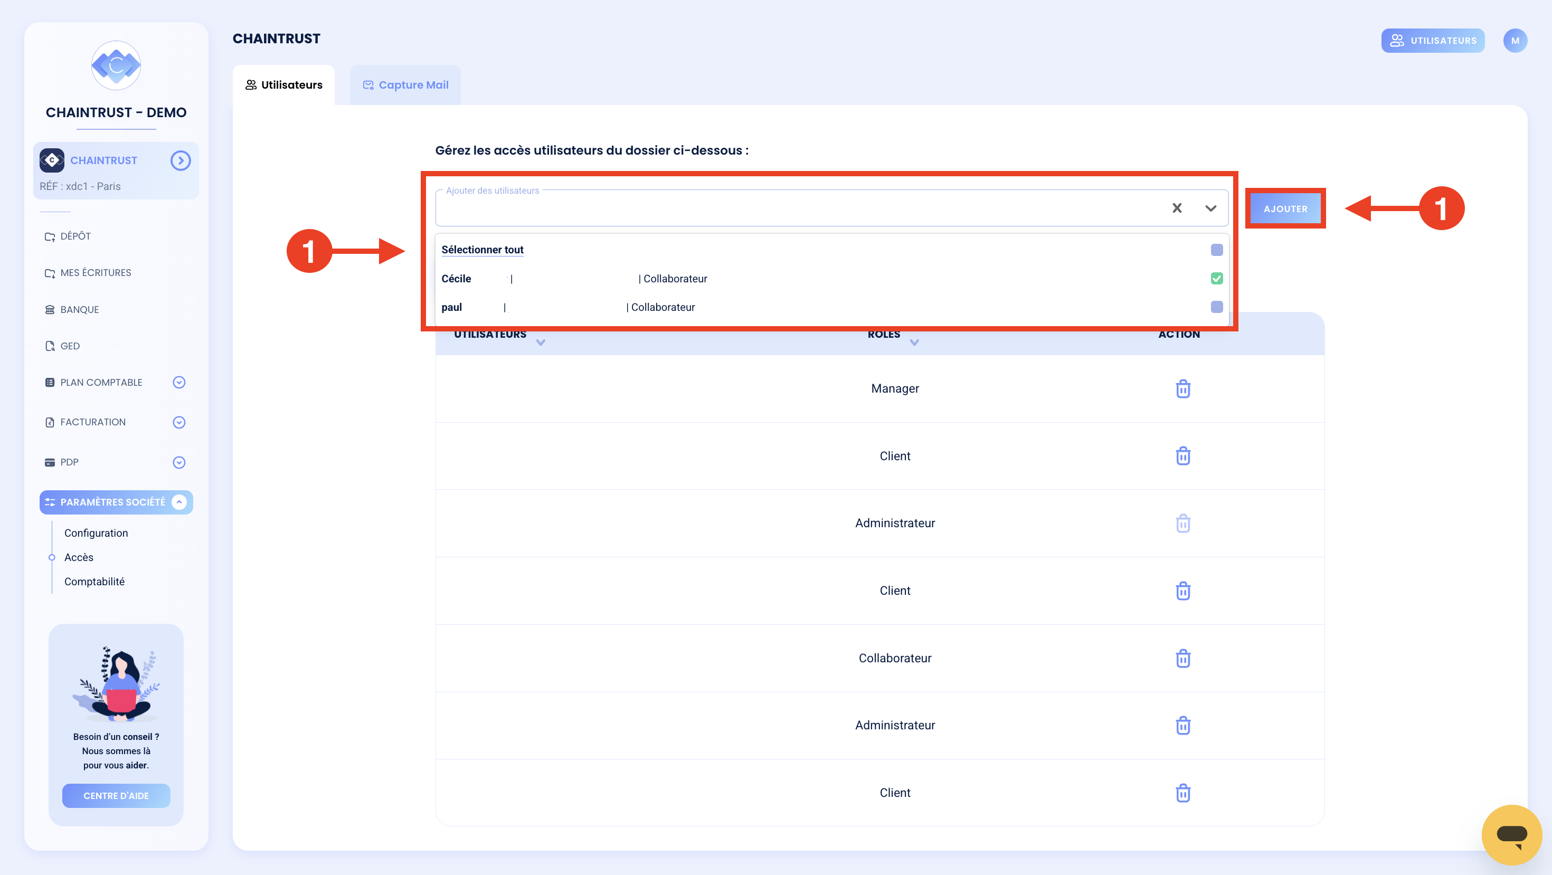Click the trash icon in the last row

[1182, 793]
